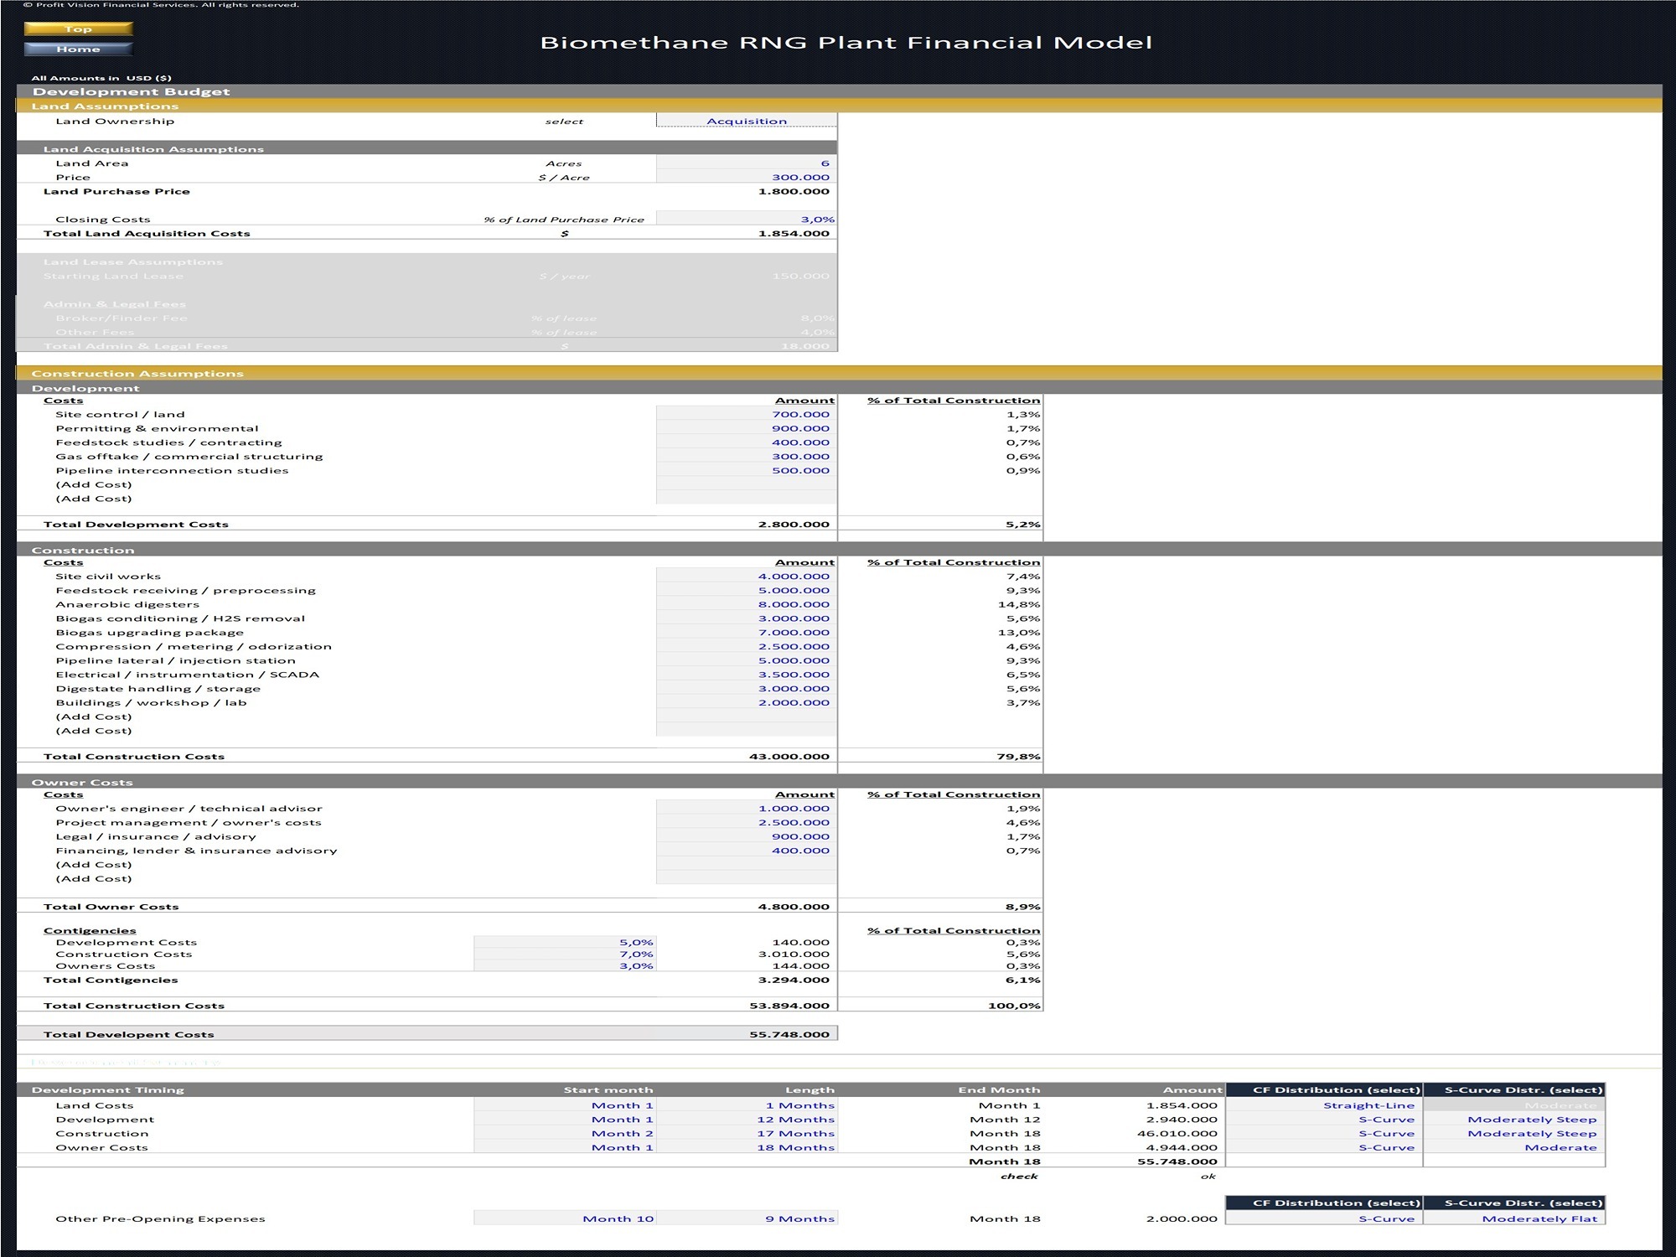
Task: Select Other Pre-Opening Expenses Month 10 cell
Action: point(565,1218)
